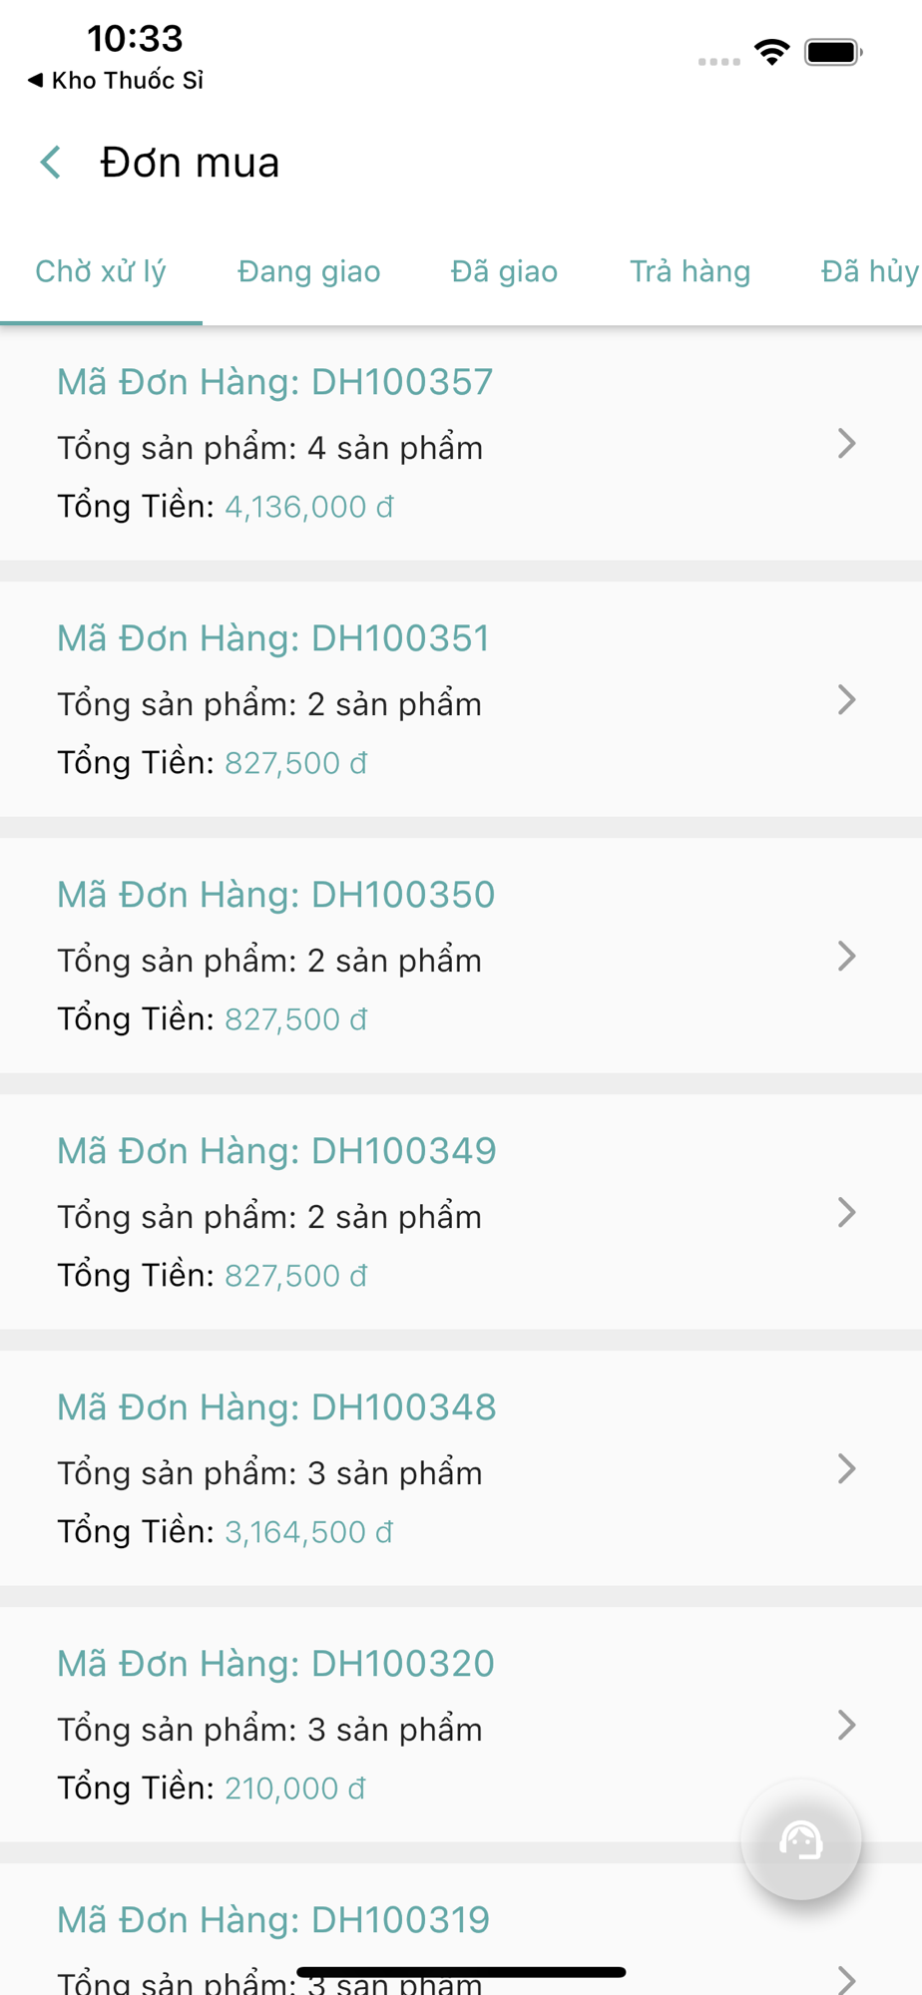
Task: Tap the 4,136,000 đ total amount
Action: pyautogui.click(x=308, y=507)
